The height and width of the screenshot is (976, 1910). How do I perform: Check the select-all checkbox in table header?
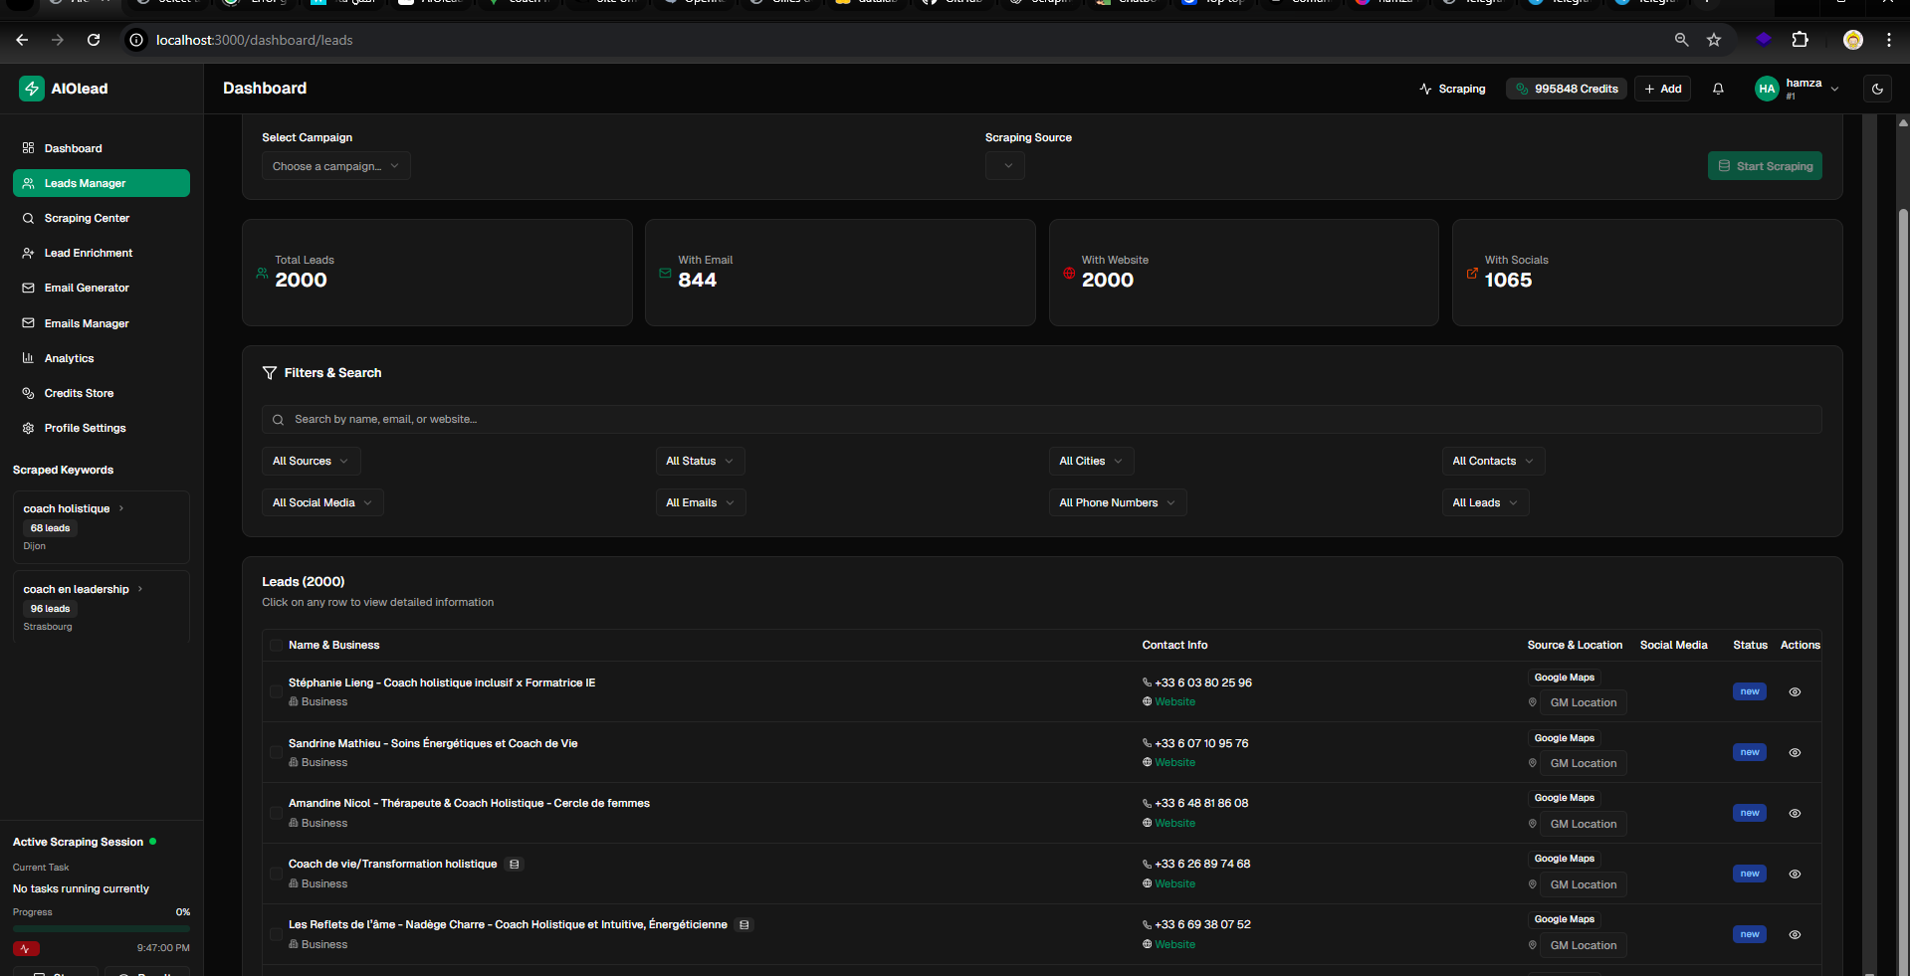(276, 645)
